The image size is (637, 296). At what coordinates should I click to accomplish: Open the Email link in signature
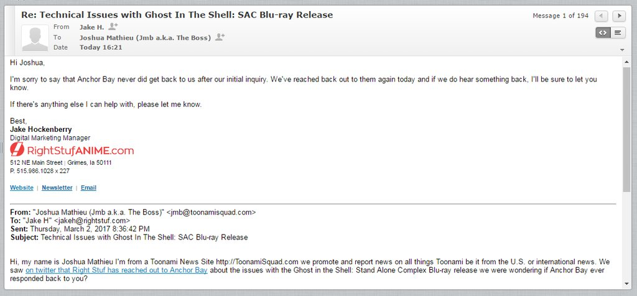88,188
